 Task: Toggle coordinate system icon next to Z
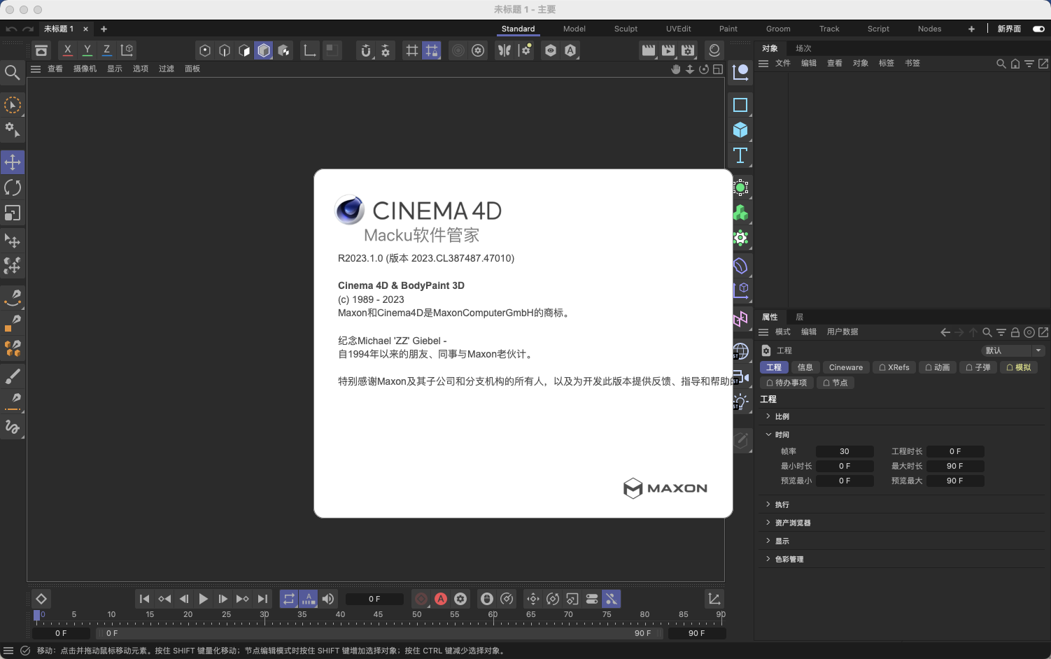(x=127, y=50)
